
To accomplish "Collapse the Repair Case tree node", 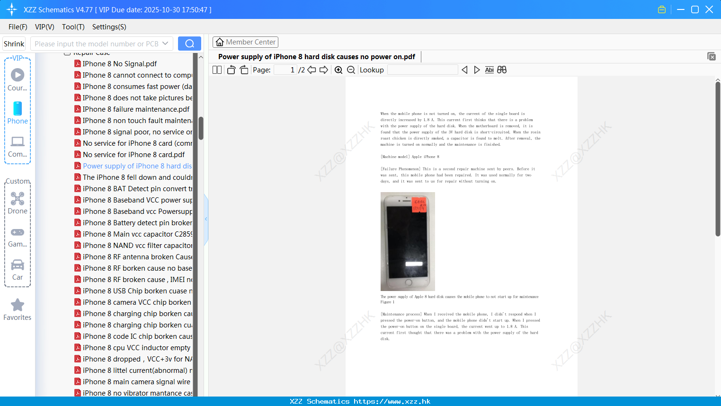I will [67, 53].
